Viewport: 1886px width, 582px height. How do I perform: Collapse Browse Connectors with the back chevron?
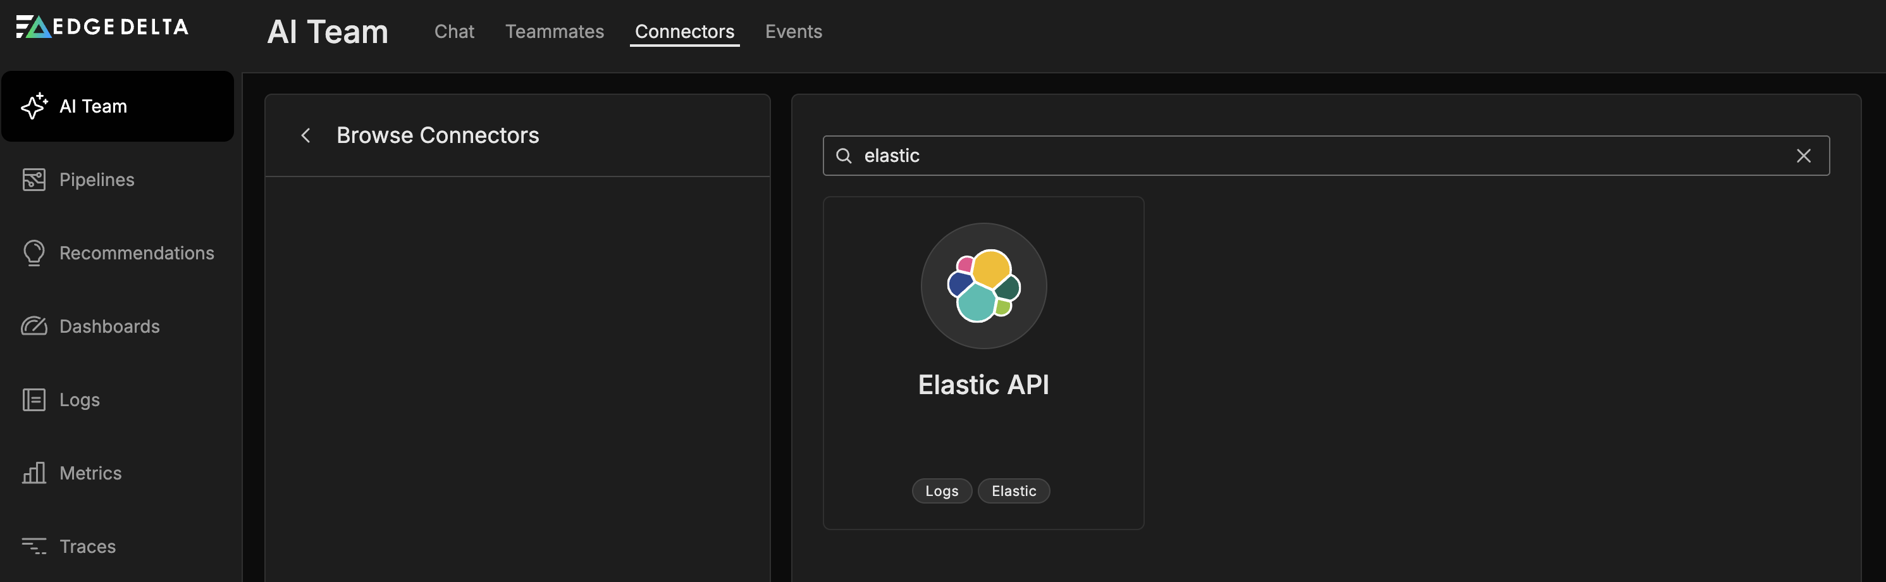pos(306,135)
